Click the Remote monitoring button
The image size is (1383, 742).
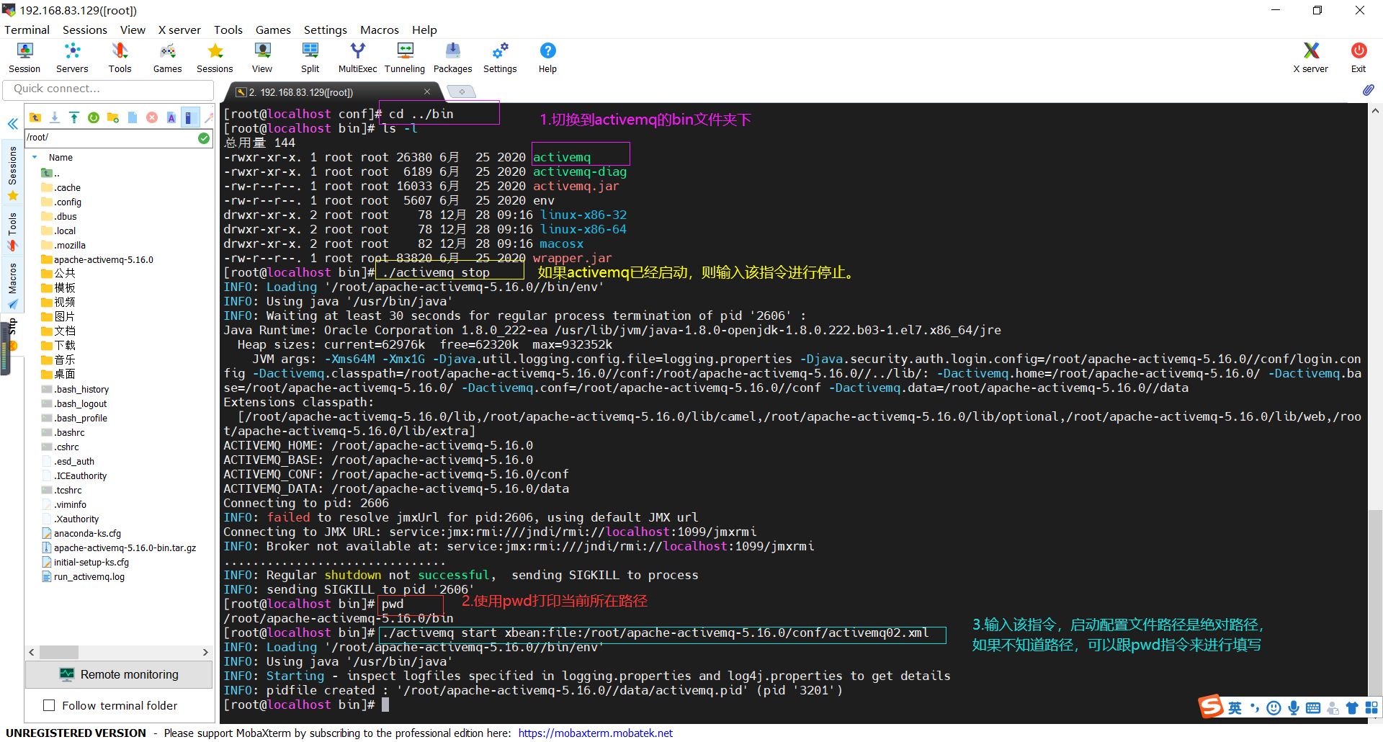[119, 674]
